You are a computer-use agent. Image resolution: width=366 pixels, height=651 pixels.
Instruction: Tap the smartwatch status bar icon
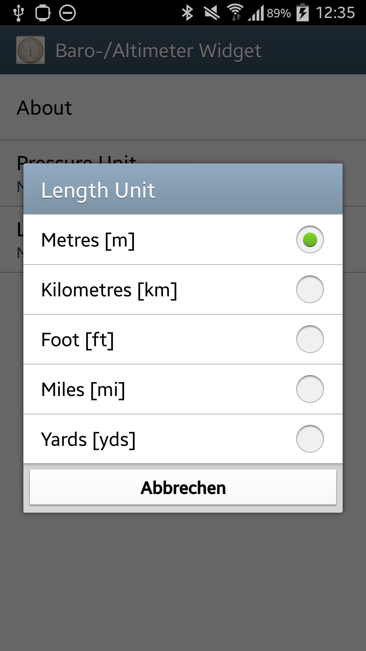(x=43, y=13)
